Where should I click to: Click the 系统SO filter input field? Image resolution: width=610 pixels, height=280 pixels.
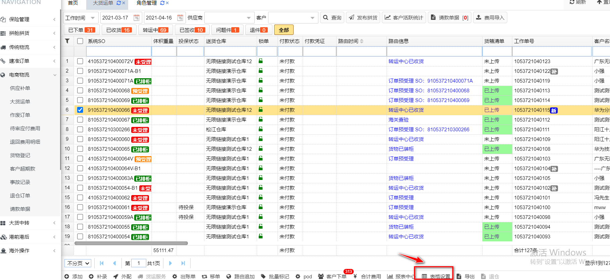(x=118, y=51)
